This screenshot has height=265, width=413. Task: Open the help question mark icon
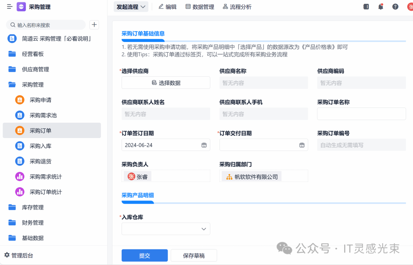pos(395,6)
